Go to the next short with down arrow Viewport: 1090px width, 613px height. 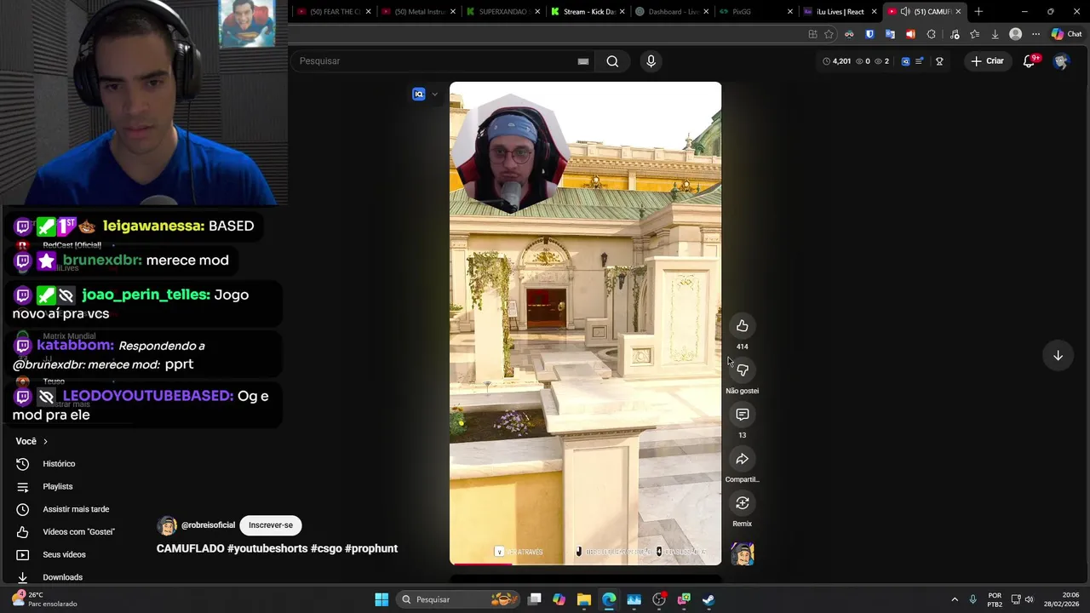1058,355
